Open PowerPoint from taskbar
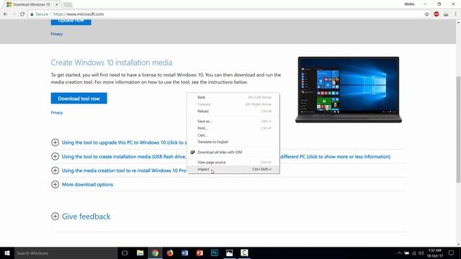Viewport: 461px width, 259px height. [200, 253]
